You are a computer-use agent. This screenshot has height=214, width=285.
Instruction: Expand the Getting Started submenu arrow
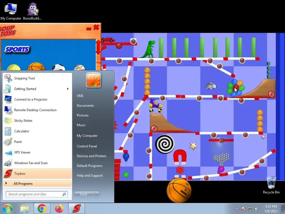[68, 89]
